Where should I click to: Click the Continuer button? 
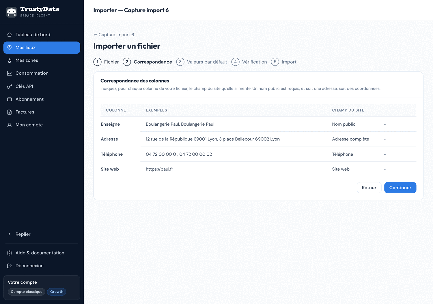point(400,188)
